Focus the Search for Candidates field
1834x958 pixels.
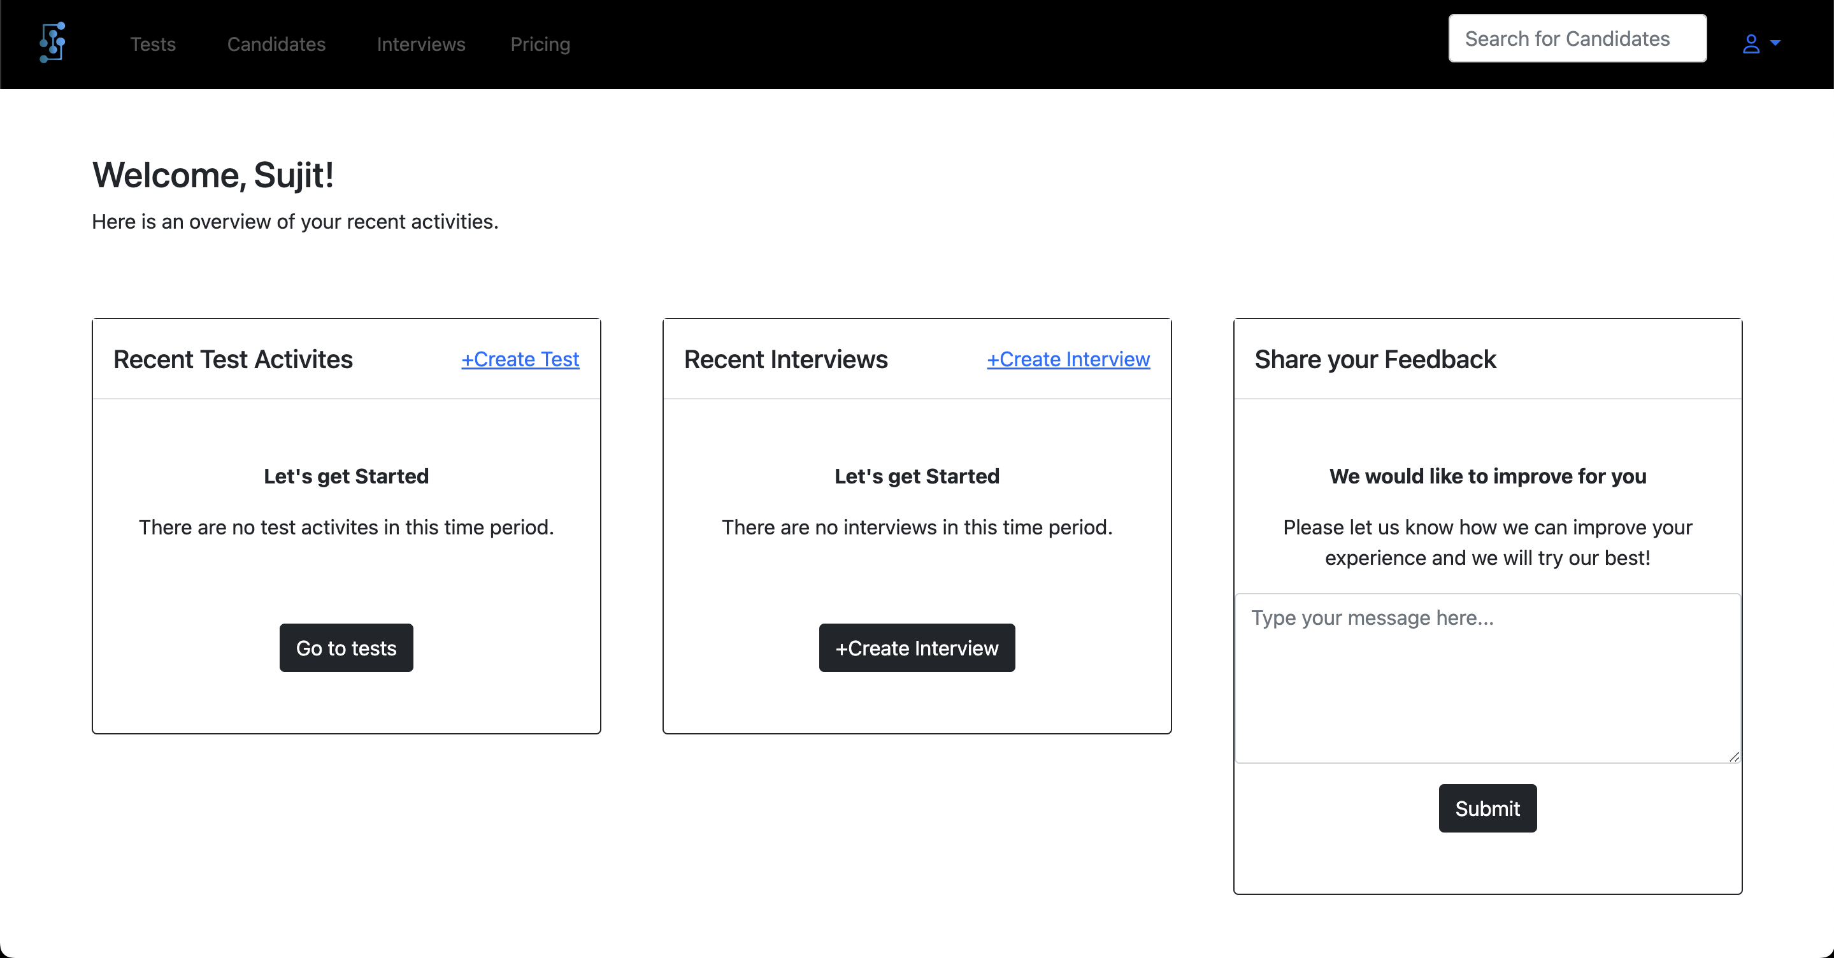pyautogui.click(x=1577, y=38)
